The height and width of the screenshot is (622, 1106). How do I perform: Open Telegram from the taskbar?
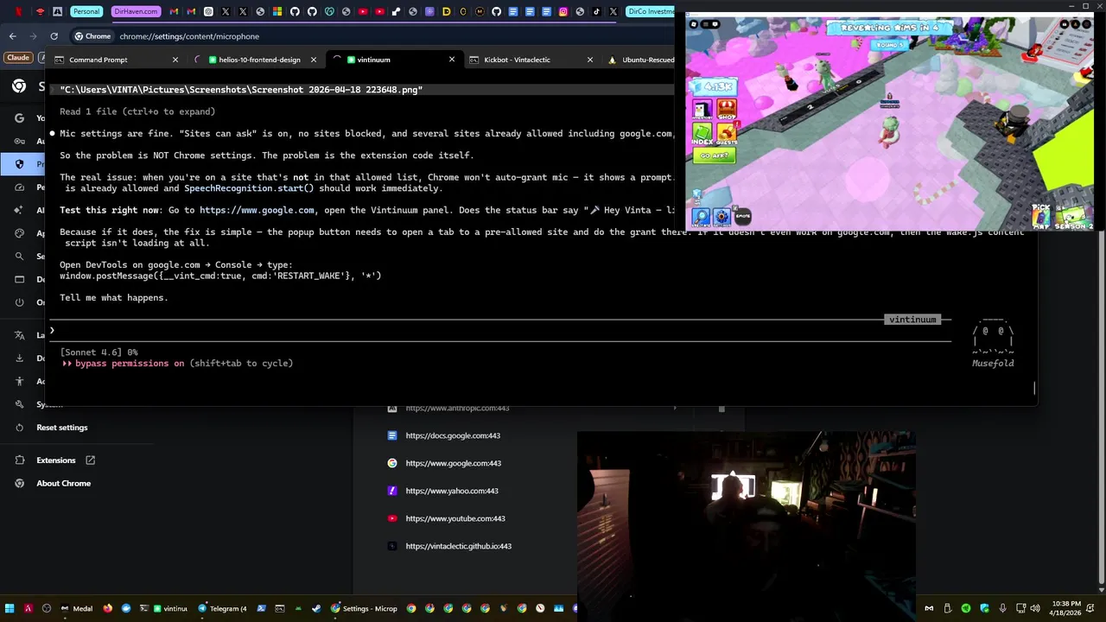tap(222, 608)
